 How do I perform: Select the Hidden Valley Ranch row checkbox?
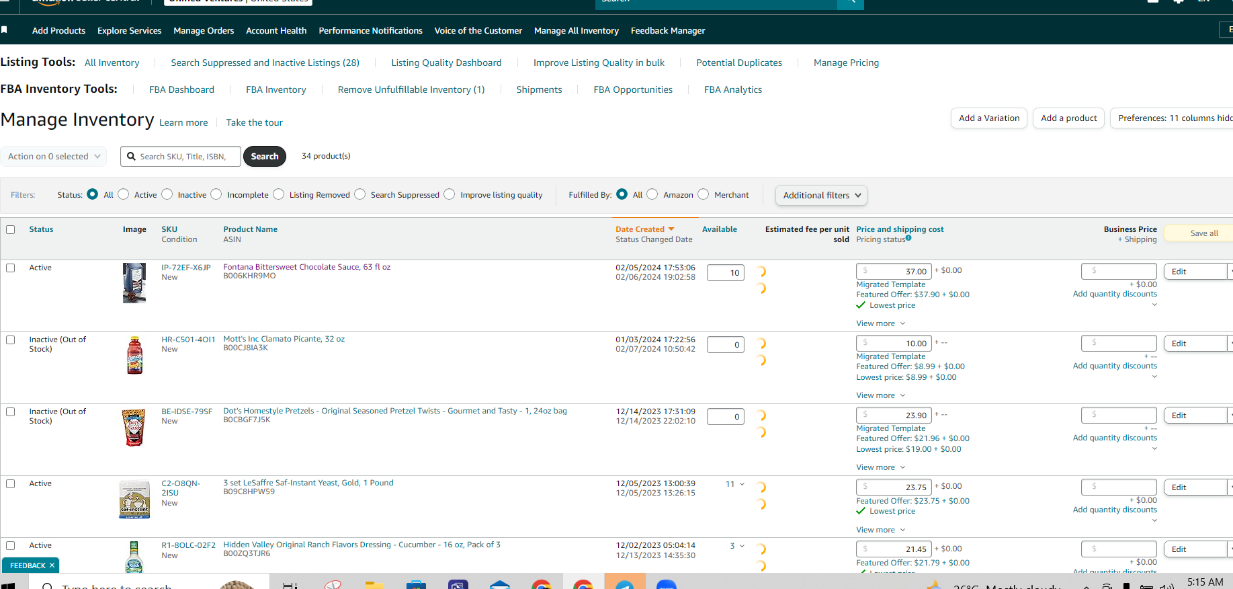point(11,545)
